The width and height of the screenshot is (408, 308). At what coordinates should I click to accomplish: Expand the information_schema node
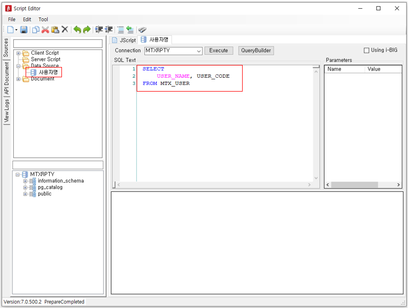click(25, 181)
